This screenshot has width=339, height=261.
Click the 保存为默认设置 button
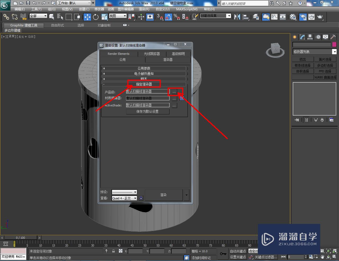coord(148,112)
